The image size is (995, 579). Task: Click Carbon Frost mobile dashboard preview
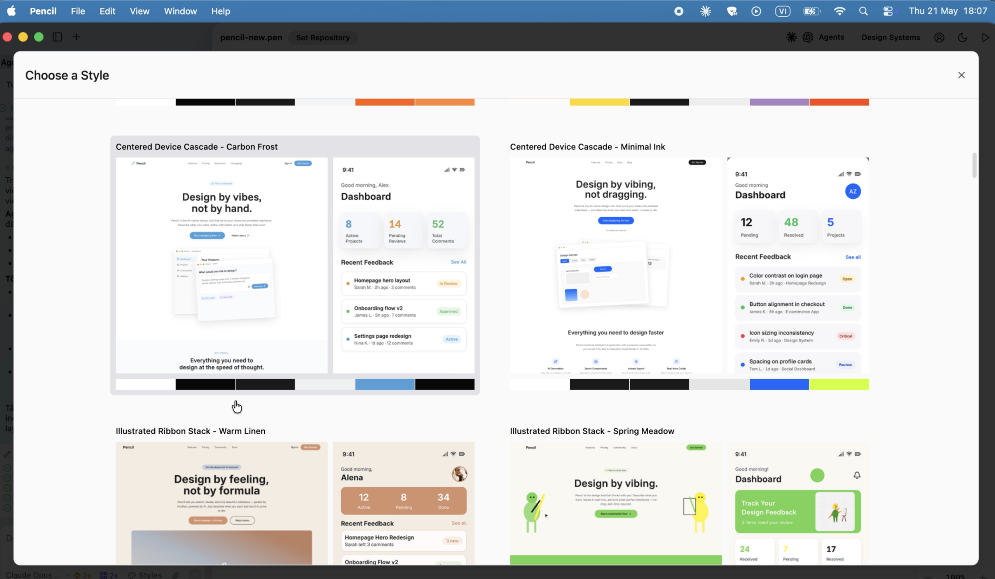(403, 265)
